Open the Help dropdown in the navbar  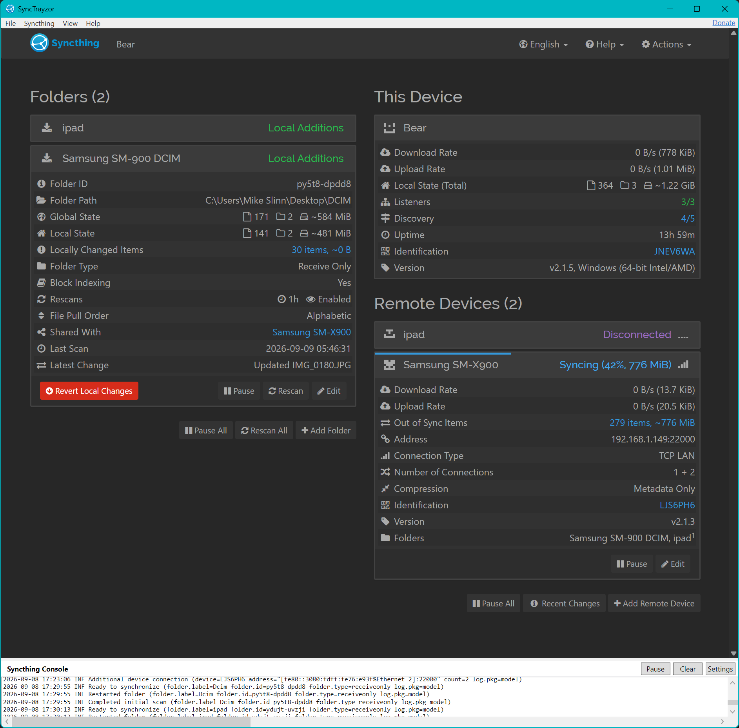605,44
